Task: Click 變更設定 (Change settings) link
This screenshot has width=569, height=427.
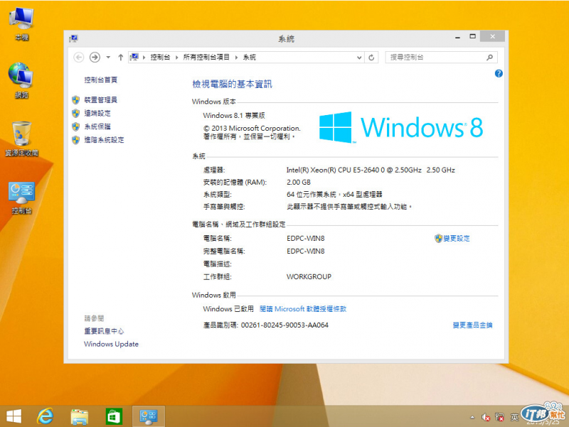Action: 456,238
